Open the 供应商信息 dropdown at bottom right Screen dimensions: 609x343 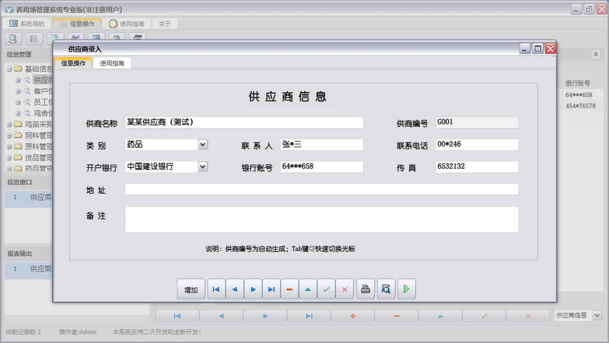[x=597, y=315]
